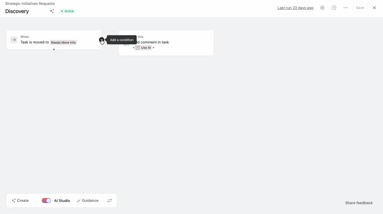Screen dimensions: 383x214
Task: Click the Active status badge
Action: [x=67, y=11]
